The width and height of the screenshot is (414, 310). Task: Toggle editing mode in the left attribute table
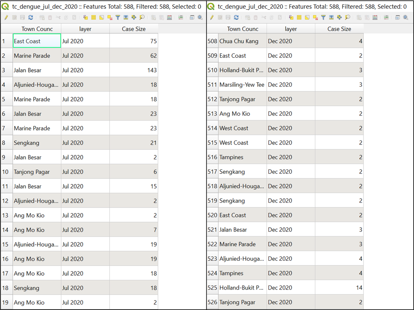pyautogui.click(x=6, y=18)
